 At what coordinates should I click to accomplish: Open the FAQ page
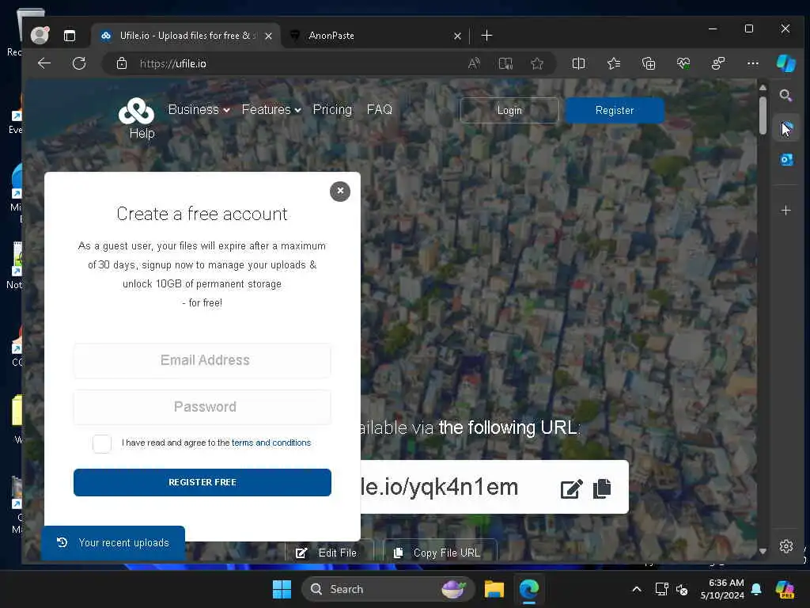click(379, 109)
